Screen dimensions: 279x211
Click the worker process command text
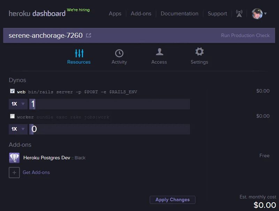(x=73, y=117)
